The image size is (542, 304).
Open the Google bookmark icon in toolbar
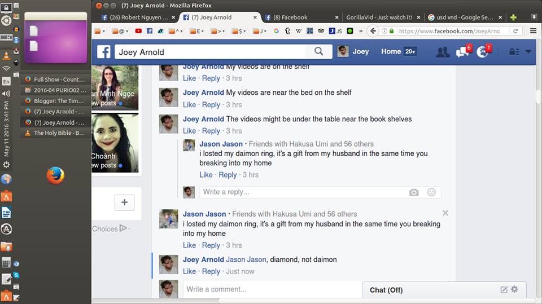pyautogui.click(x=276, y=31)
